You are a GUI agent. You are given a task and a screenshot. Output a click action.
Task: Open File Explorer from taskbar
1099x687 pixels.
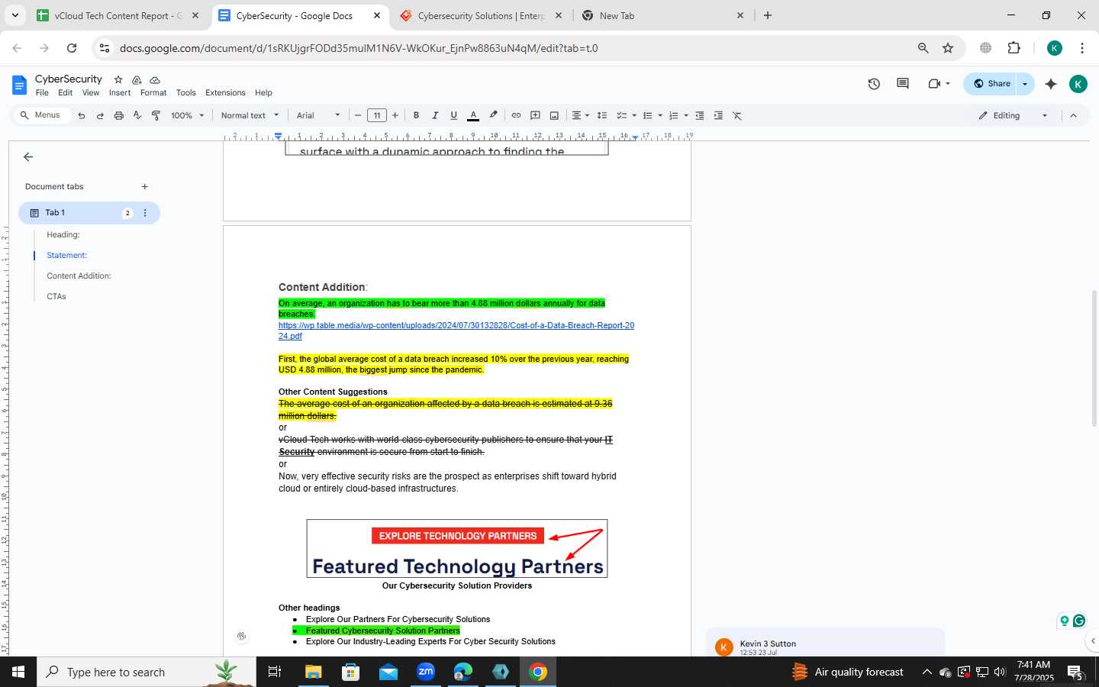(314, 672)
